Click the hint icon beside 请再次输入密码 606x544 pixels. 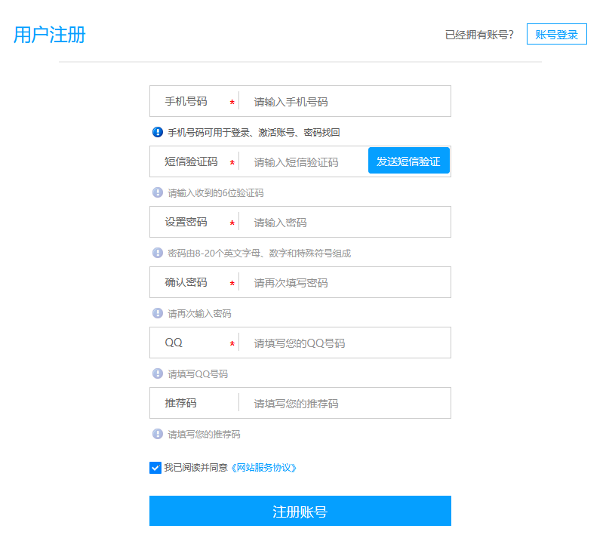click(158, 313)
